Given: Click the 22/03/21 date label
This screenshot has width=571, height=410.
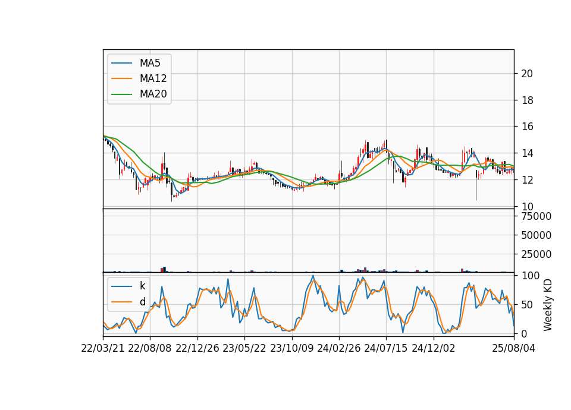Looking at the screenshot, I should [103, 349].
